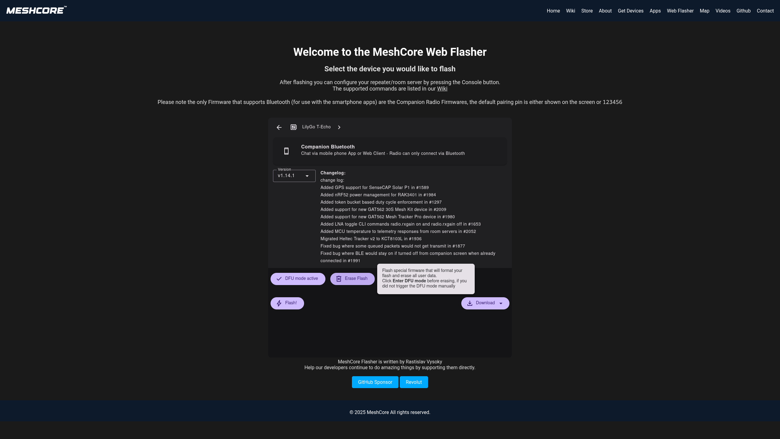Open the Wiki menu item
This screenshot has height=439, width=780.
pyautogui.click(x=570, y=11)
